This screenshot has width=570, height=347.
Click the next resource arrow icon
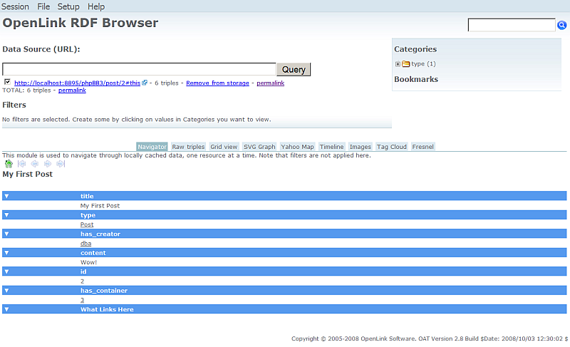pyautogui.click(x=47, y=164)
